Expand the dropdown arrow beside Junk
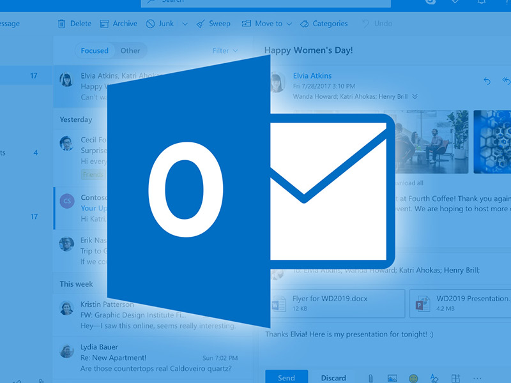This screenshot has height=383, width=511. (185, 24)
